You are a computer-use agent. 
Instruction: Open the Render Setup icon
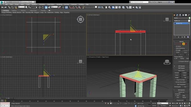tap(127, 7)
